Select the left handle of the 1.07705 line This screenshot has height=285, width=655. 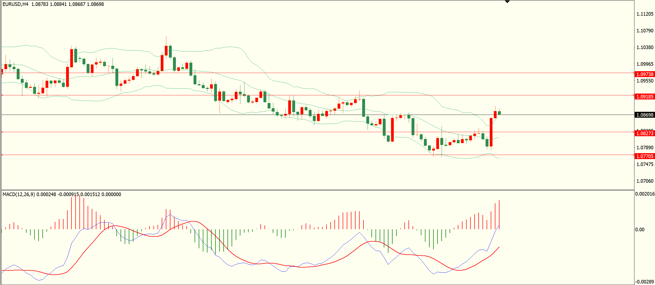2,155
